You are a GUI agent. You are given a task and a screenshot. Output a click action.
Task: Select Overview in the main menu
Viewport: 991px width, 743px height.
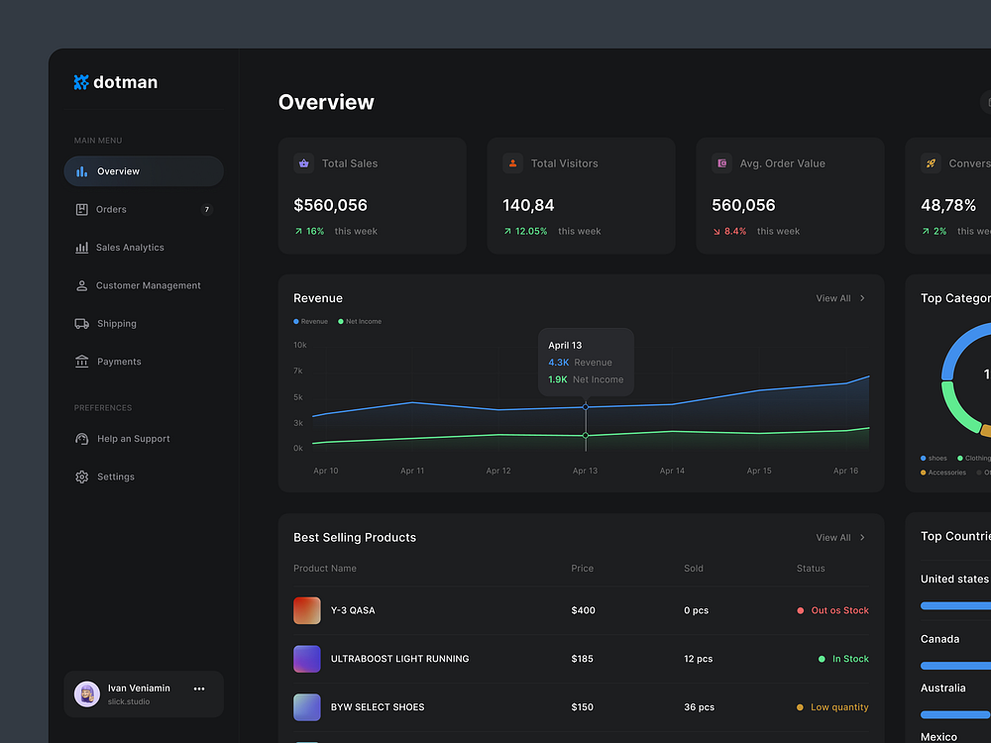click(x=117, y=170)
